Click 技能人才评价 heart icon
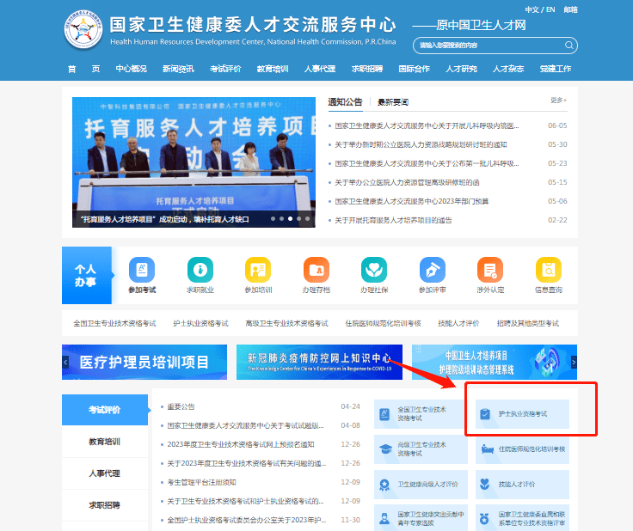Image resolution: width=633 pixels, height=531 pixels. (x=485, y=484)
